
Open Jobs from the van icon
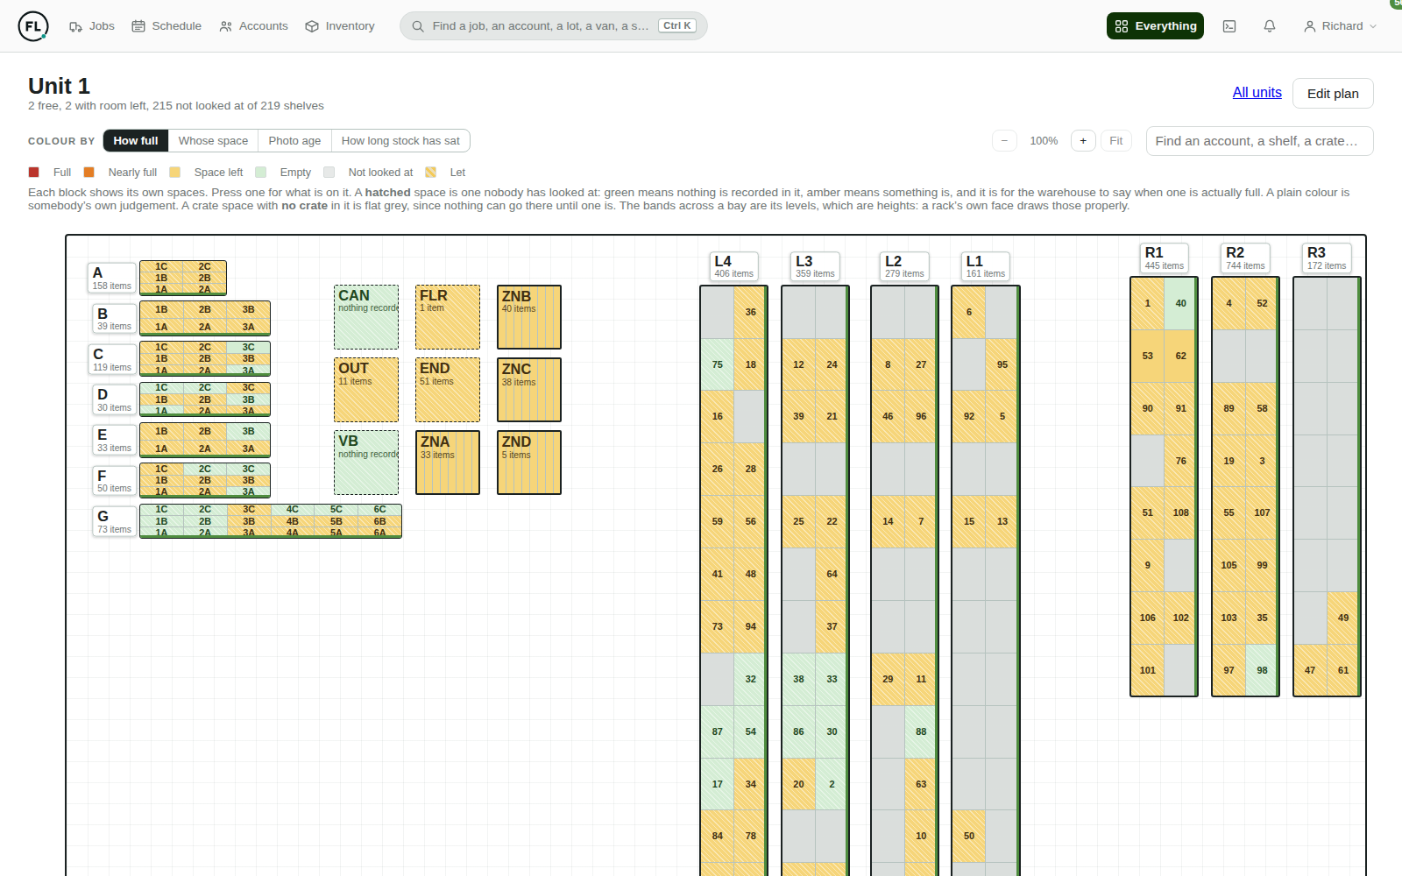coord(76,26)
